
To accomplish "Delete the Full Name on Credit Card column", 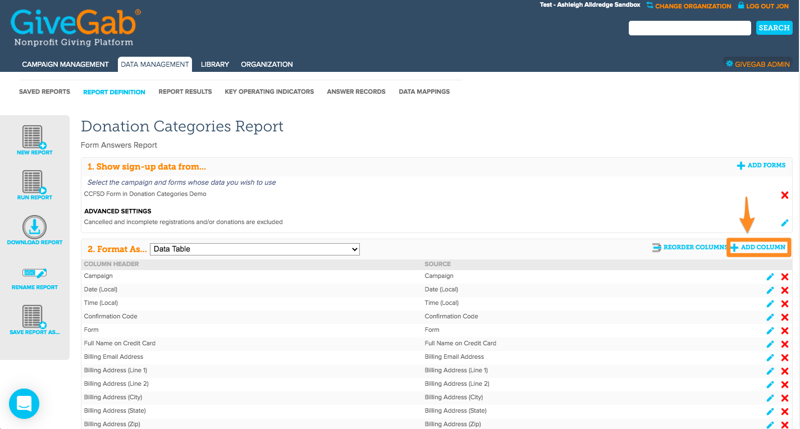I will pyautogui.click(x=785, y=344).
